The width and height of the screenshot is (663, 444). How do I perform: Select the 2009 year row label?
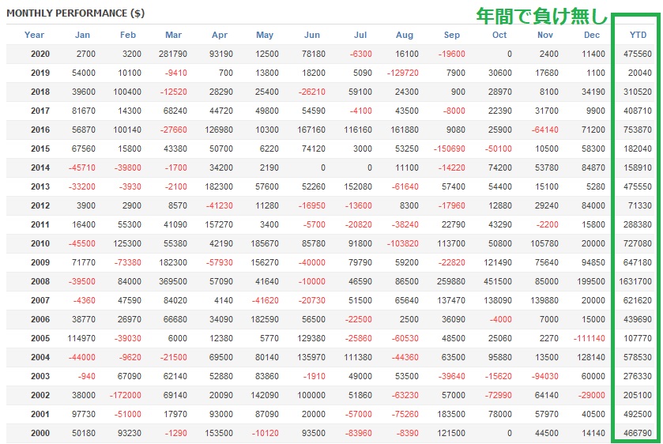pyautogui.click(x=40, y=262)
